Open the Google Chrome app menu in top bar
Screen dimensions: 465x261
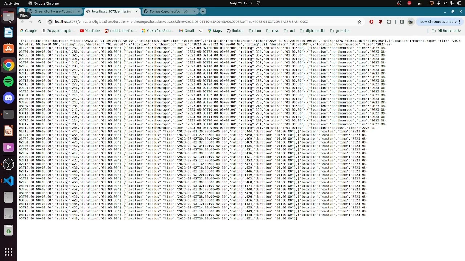coord(43,3)
